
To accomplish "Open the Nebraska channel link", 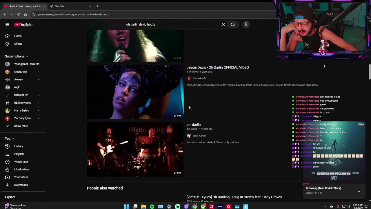I will pos(197,78).
